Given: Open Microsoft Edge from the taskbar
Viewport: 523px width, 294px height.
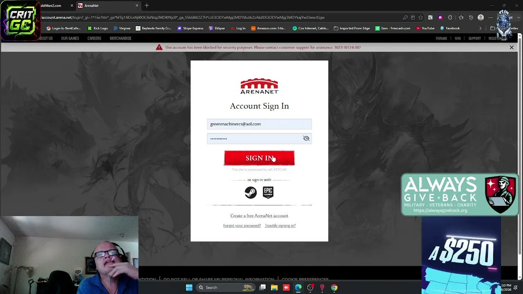Looking at the screenshot, I should (298, 287).
